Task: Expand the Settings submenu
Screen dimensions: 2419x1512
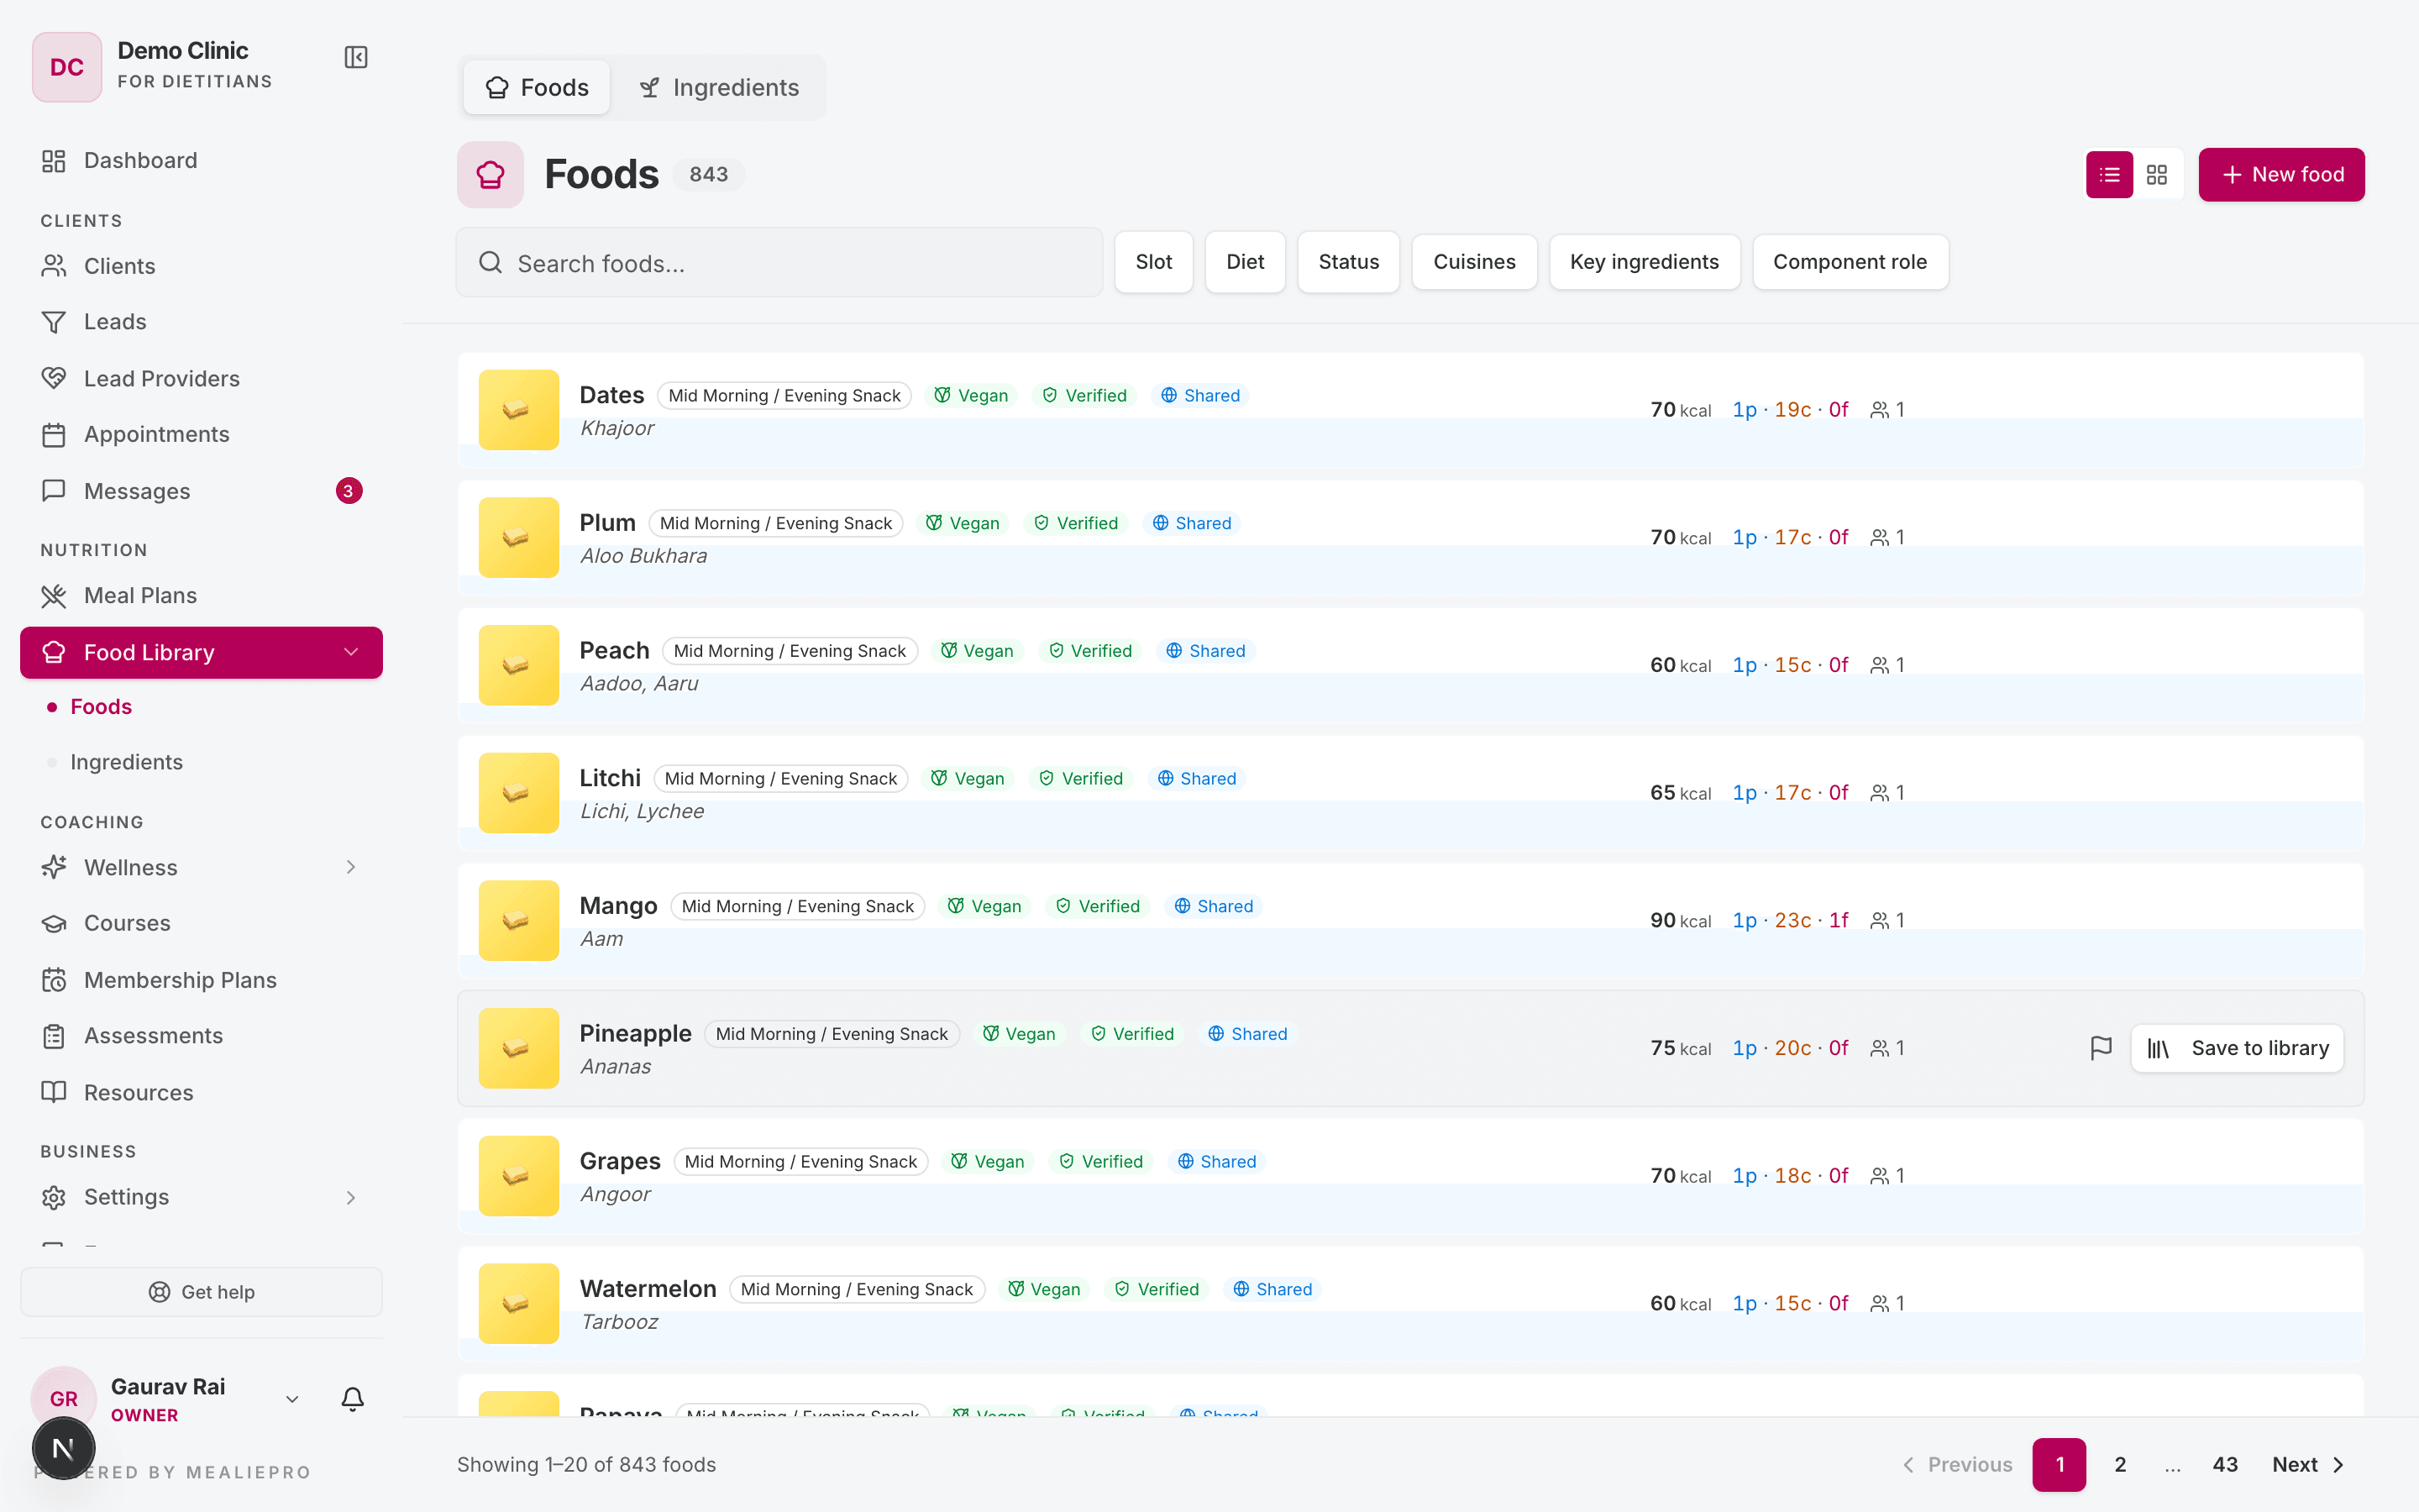Action: (201, 1197)
